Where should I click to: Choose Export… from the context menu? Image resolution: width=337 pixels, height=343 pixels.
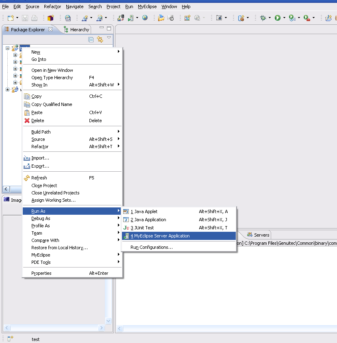(72, 166)
